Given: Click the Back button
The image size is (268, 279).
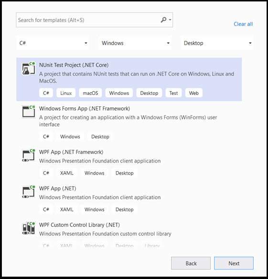Looking at the screenshot, I should (x=191, y=263).
